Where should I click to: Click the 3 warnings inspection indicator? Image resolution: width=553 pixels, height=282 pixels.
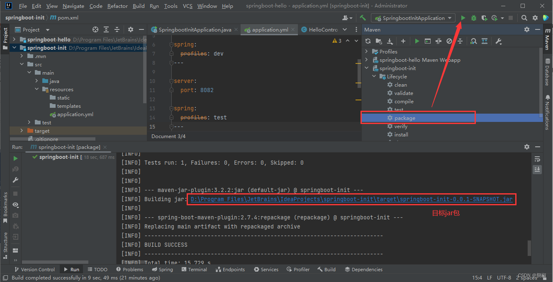337,41
